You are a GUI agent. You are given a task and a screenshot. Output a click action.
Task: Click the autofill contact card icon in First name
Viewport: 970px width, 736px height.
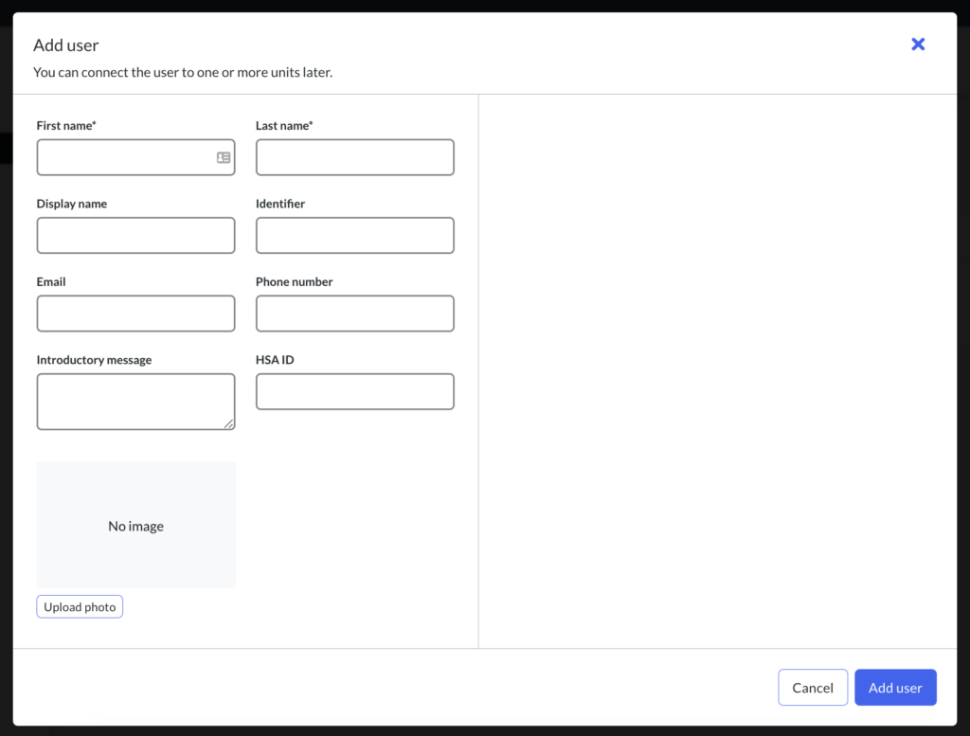[x=224, y=157]
